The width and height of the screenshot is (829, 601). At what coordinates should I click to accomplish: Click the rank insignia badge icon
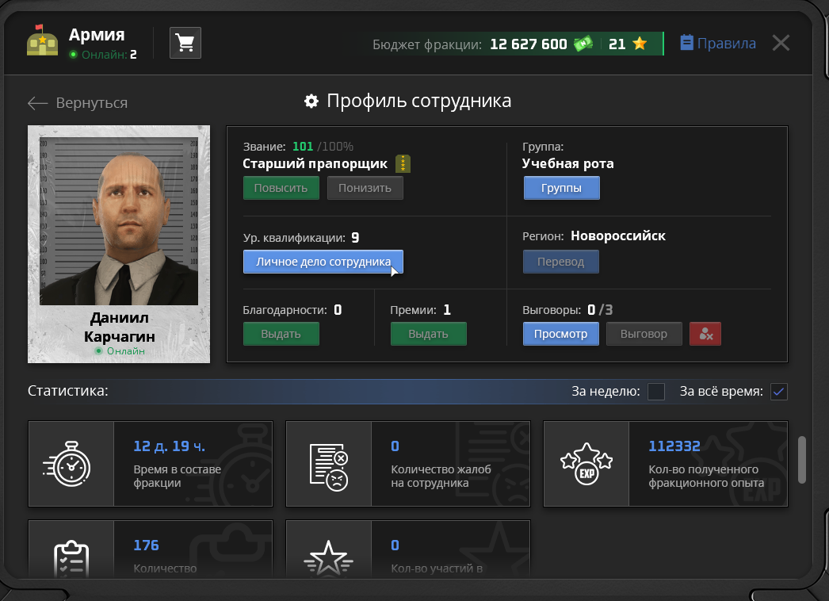coord(403,163)
